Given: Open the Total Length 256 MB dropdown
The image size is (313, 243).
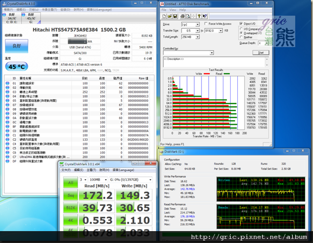Looking at the screenshot, I should click(x=197, y=37).
